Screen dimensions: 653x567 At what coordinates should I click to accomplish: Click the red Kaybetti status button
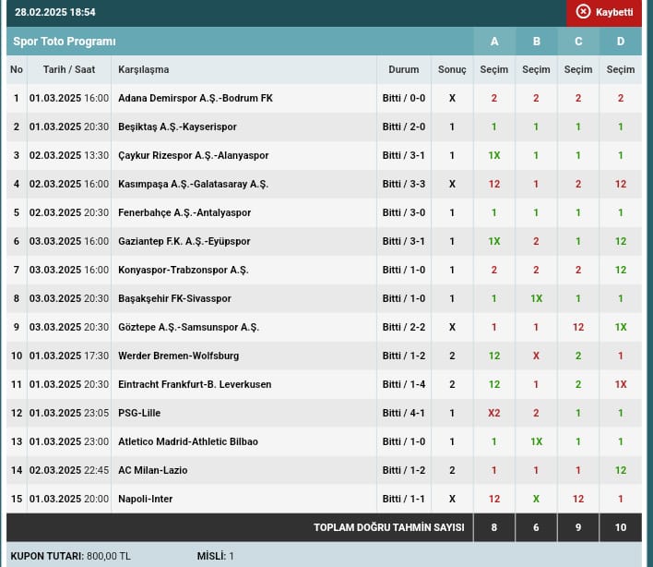[605, 12]
